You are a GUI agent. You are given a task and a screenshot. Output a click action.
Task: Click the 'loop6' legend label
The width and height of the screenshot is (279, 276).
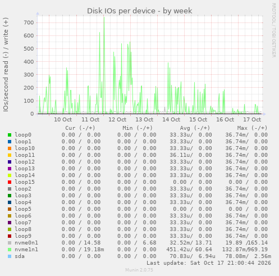(x=23, y=216)
